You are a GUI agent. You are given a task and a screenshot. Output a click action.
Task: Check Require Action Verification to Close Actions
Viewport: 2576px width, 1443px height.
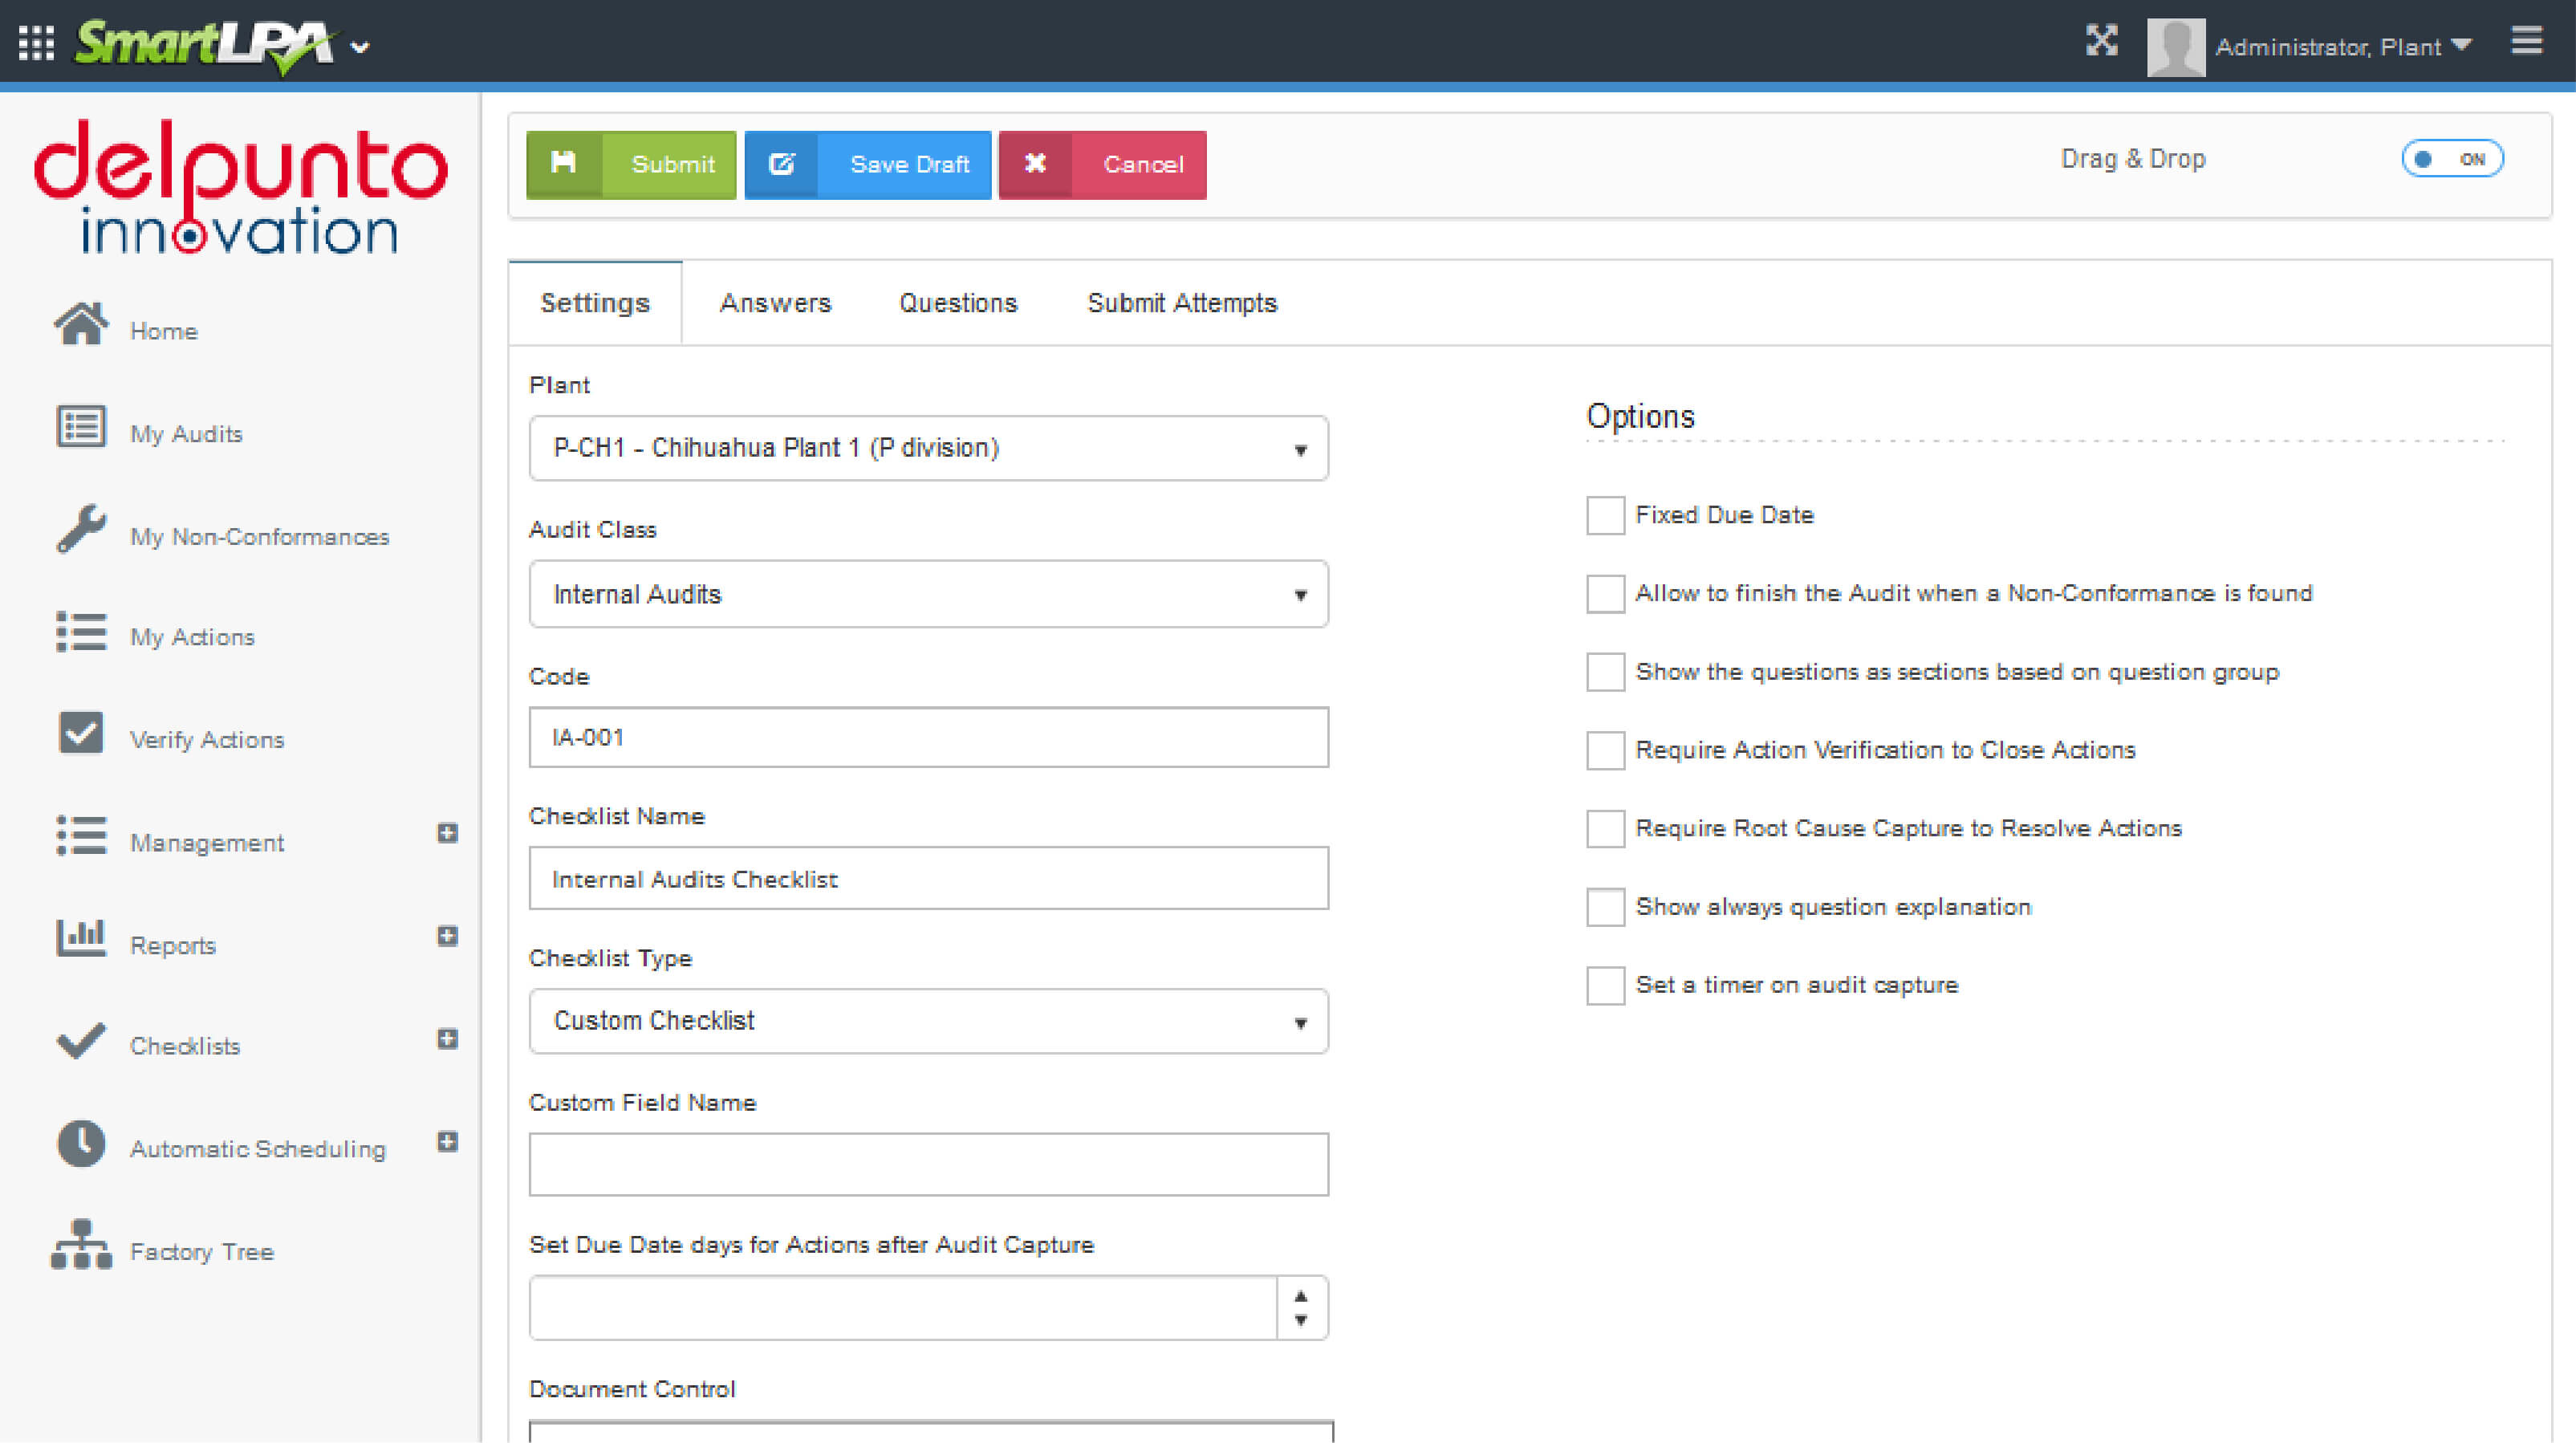click(x=1605, y=751)
